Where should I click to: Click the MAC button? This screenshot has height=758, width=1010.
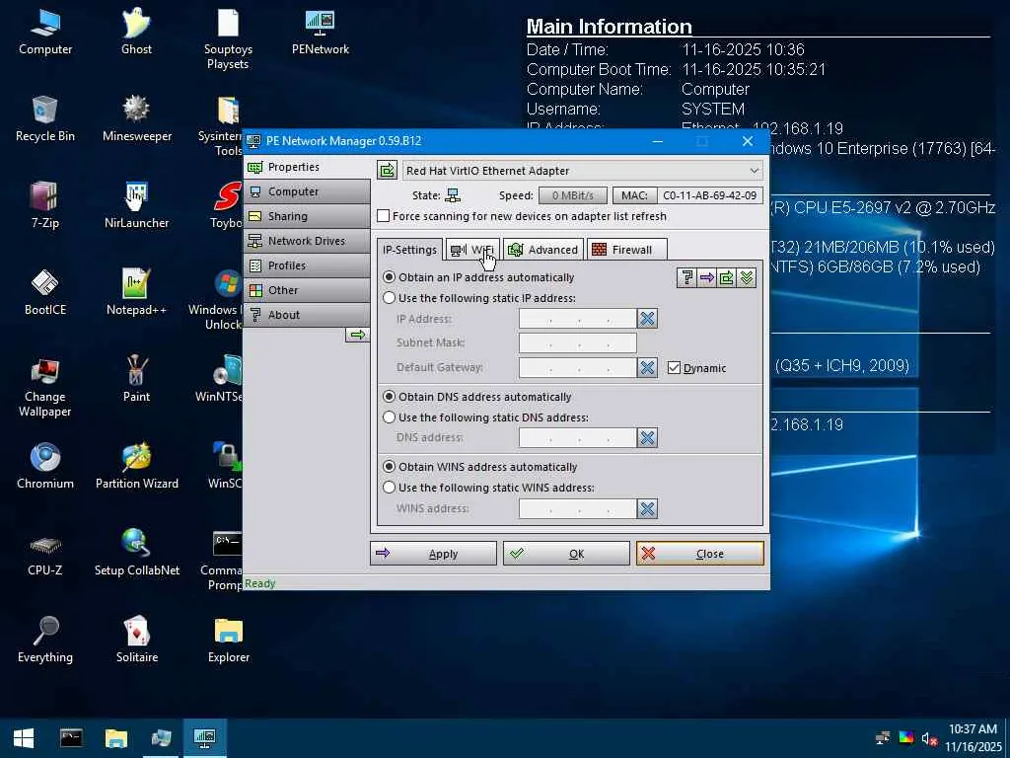pyautogui.click(x=634, y=195)
